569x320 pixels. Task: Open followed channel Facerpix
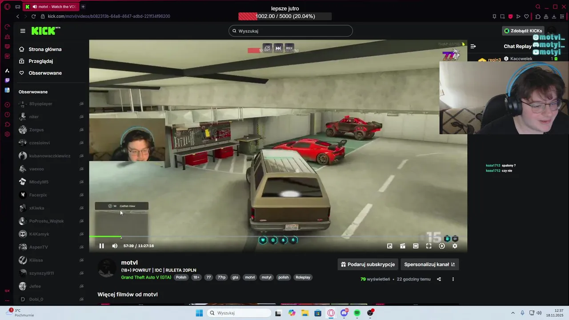(51, 195)
